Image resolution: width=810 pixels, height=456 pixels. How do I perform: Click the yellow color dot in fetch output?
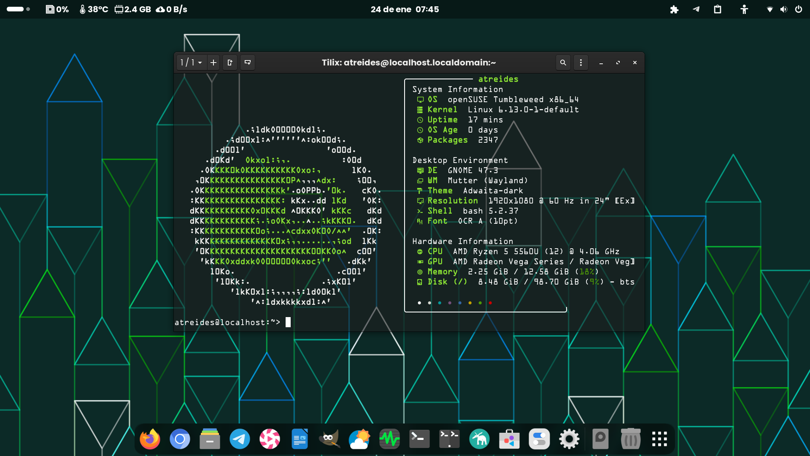[470, 303]
